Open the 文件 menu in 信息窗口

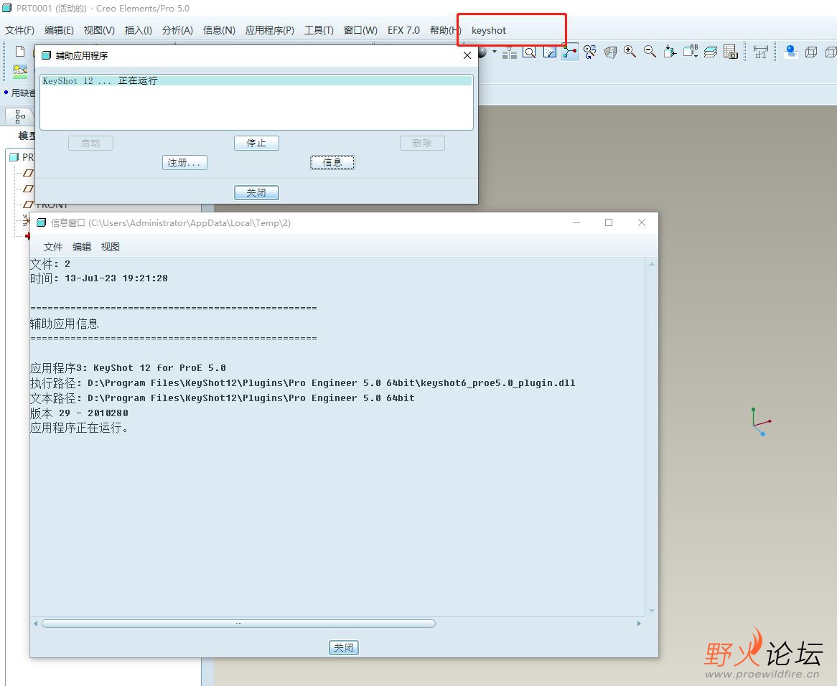coord(53,246)
